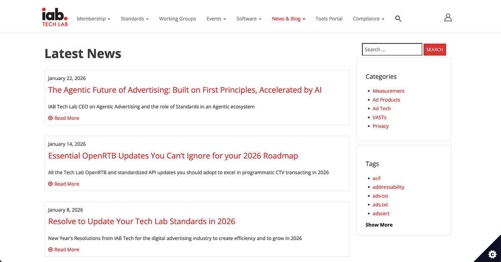
Task: Open the News & Blog menu
Action: click(288, 19)
